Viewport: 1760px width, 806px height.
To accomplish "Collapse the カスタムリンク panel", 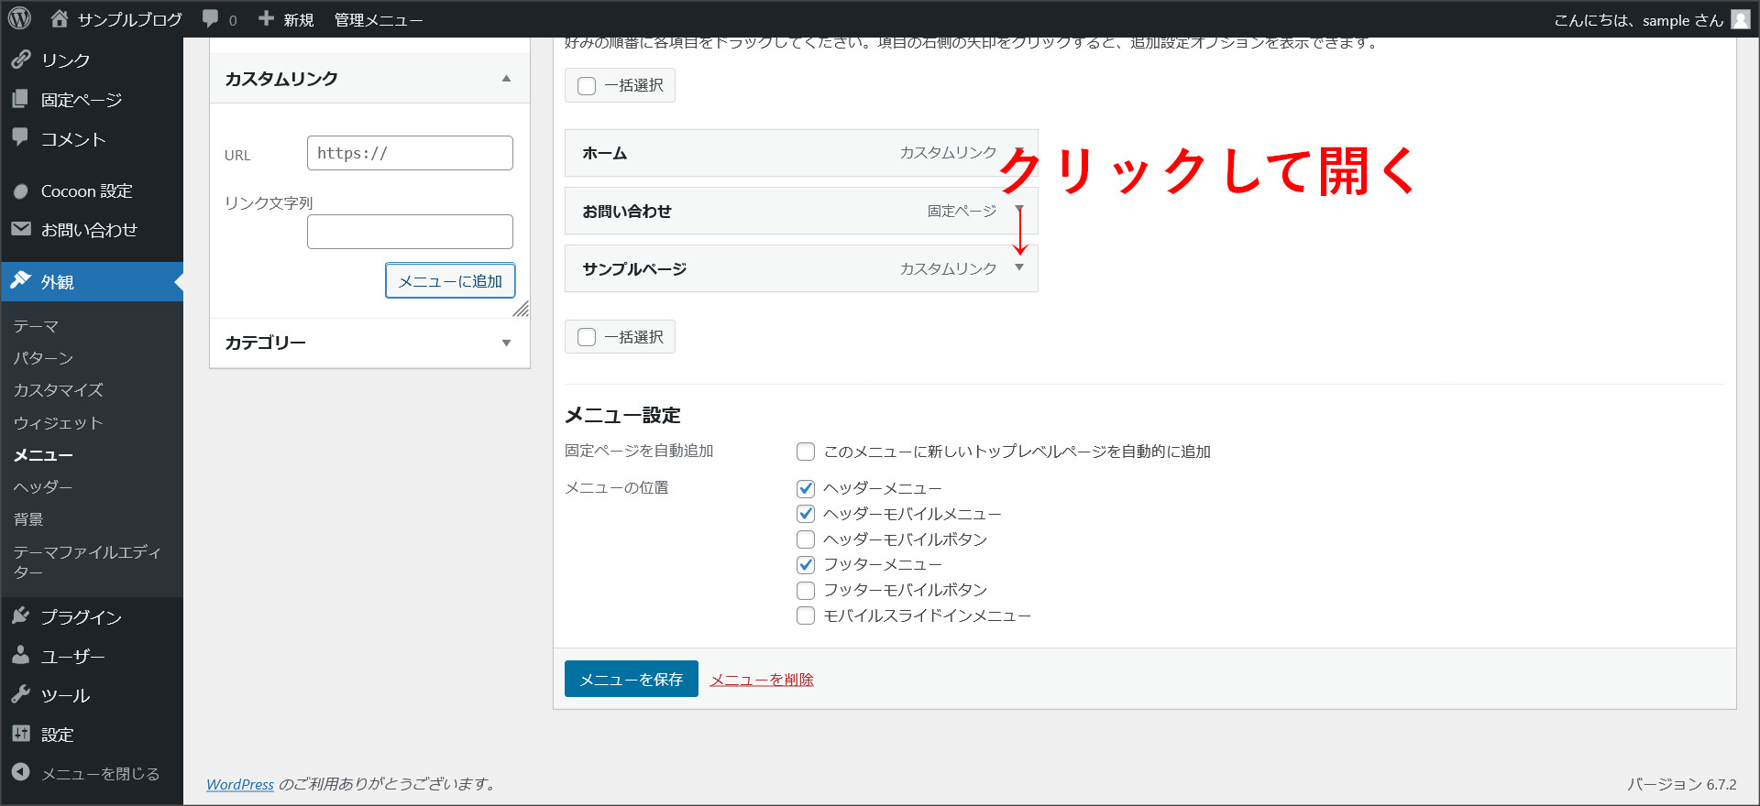I will 506,79.
